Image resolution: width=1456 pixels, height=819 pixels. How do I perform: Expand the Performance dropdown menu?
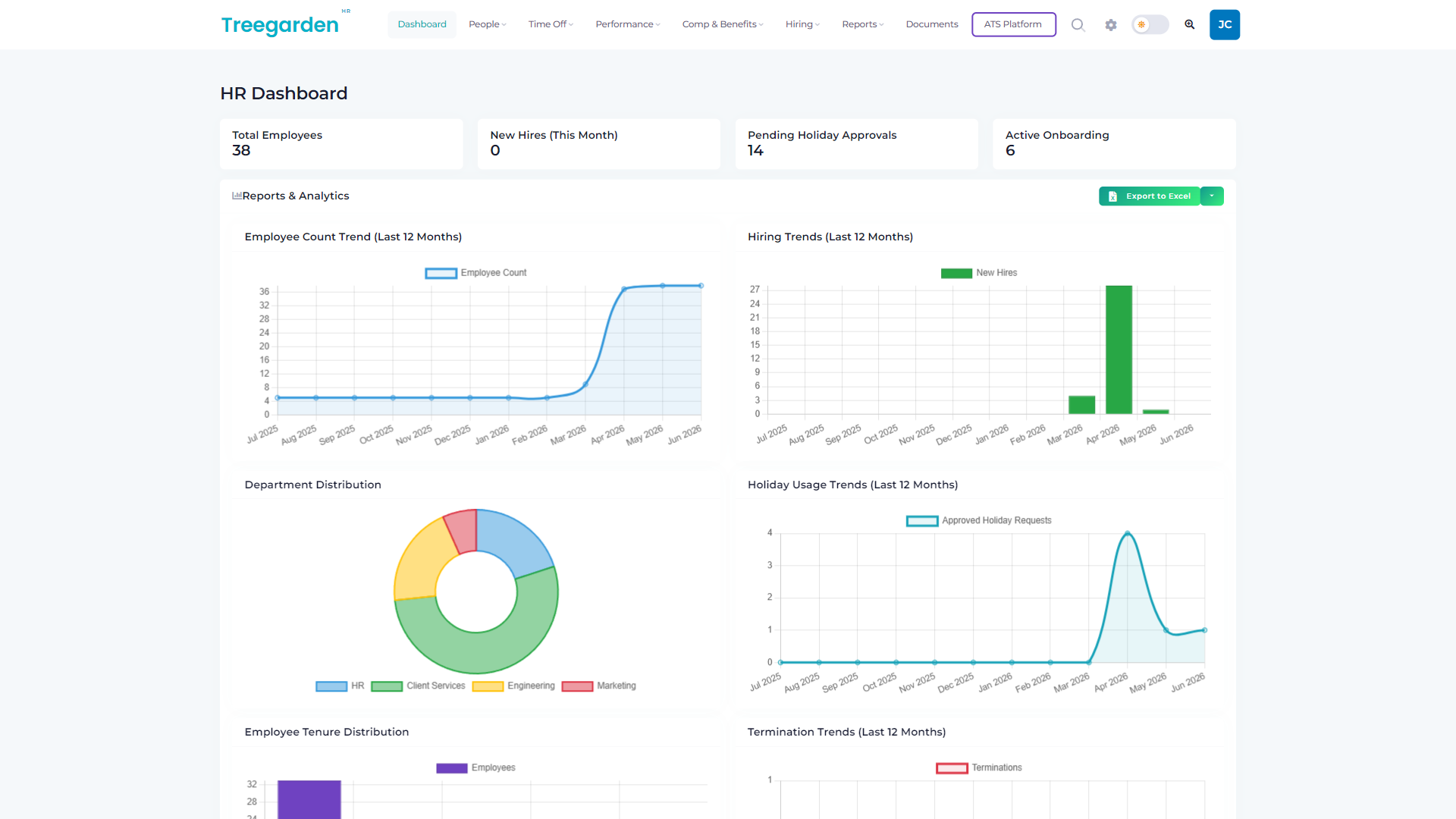coord(628,24)
